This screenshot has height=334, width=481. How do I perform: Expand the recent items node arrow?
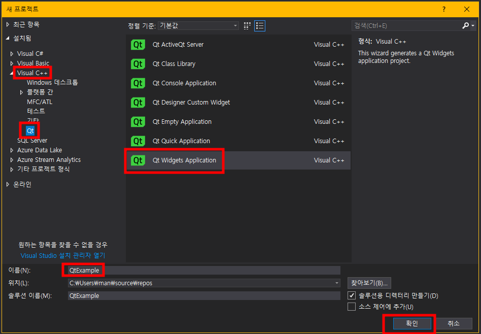click(x=8, y=24)
